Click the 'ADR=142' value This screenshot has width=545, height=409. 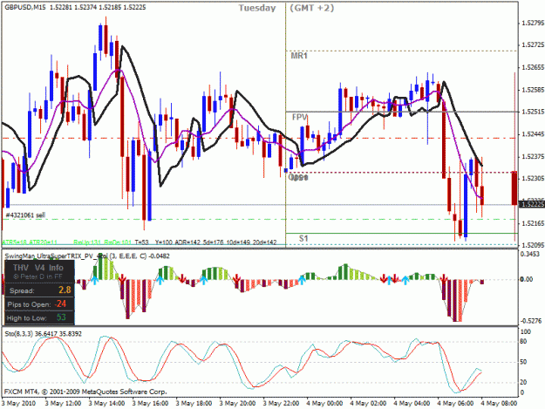187,242
